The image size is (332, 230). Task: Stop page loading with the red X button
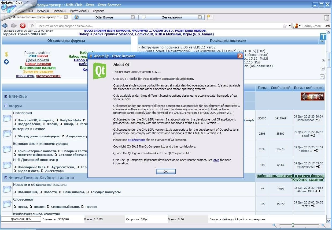(x=23, y=26)
